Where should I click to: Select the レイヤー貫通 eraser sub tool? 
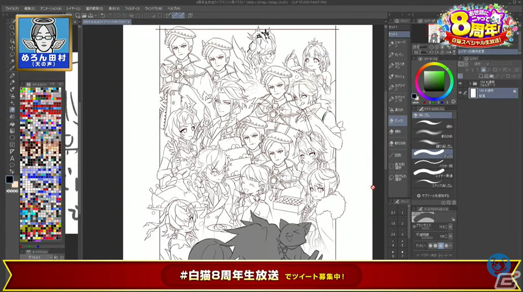coord(433,173)
